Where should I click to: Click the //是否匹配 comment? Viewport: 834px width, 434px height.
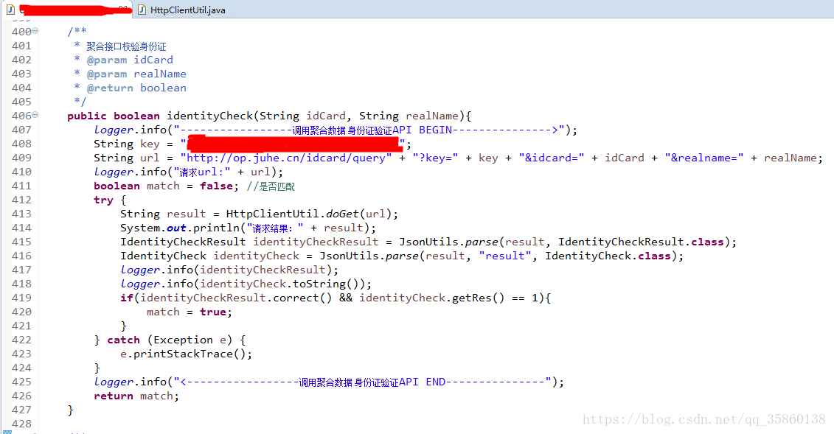pyautogui.click(x=270, y=186)
